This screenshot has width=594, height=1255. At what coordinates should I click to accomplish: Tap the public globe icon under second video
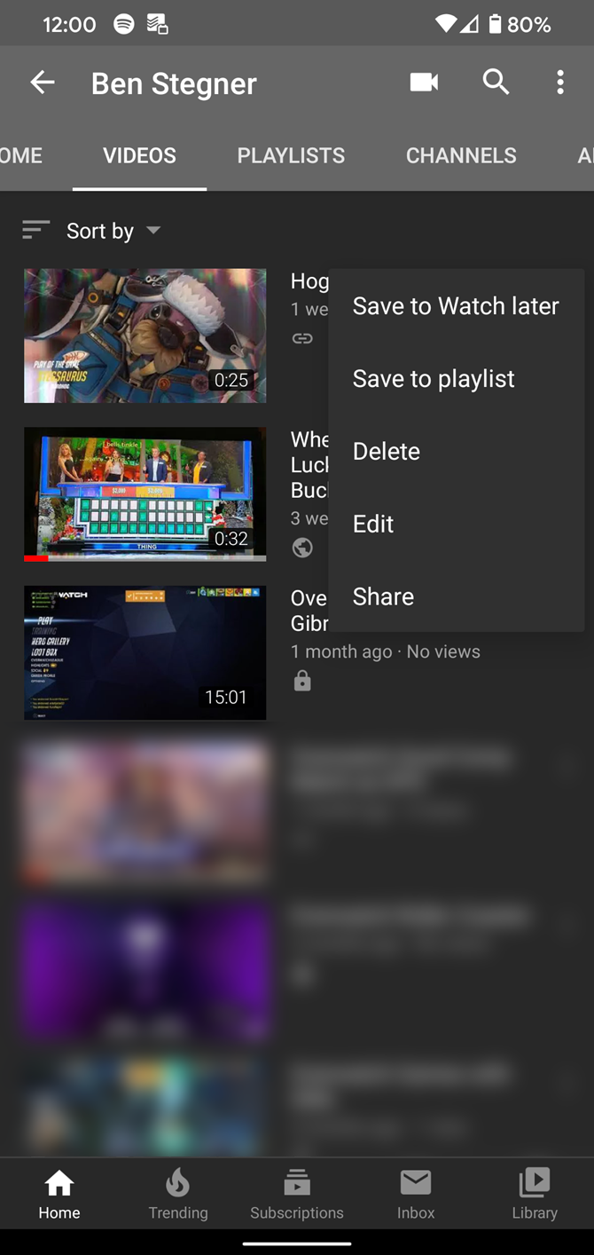pos(302,548)
